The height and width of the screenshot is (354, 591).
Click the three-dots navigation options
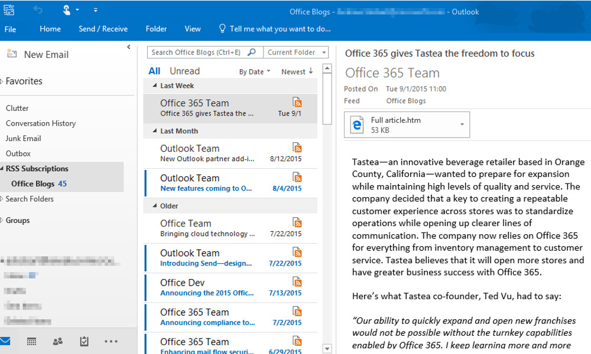pos(111,342)
